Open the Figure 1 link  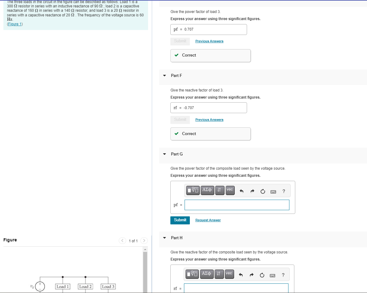click(15, 24)
